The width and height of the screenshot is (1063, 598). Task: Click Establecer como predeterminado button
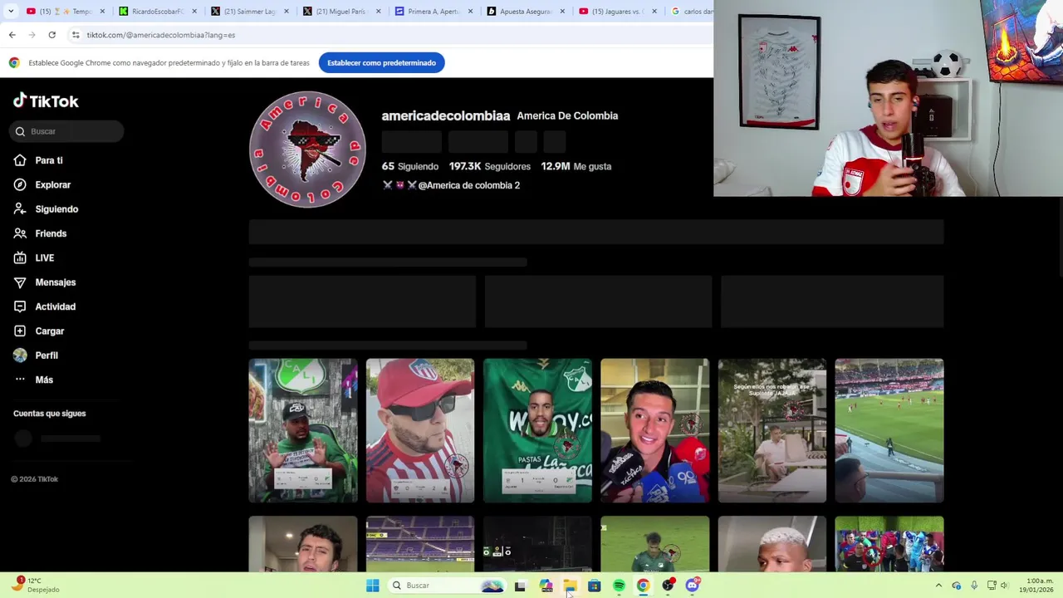click(x=381, y=62)
